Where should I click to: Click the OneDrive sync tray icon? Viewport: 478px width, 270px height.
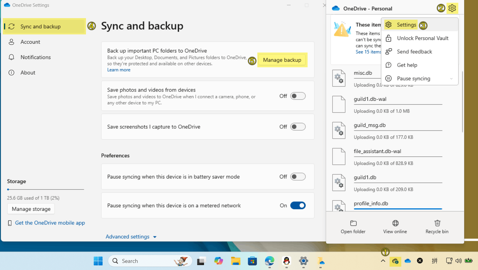coord(395,261)
